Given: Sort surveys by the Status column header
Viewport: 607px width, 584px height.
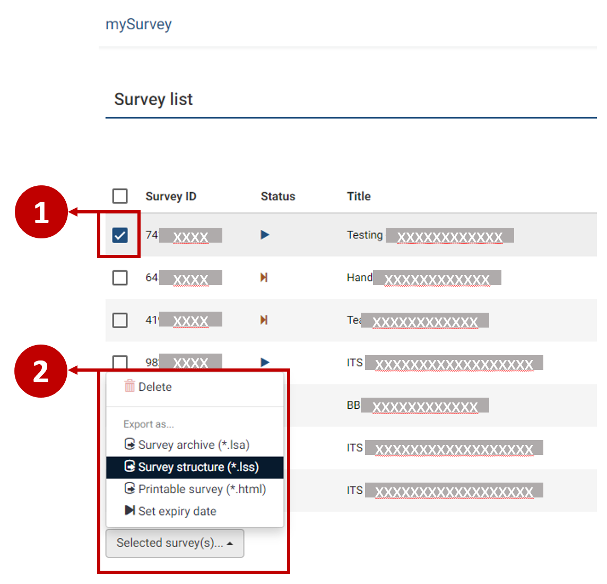Looking at the screenshot, I should pos(278,196).
